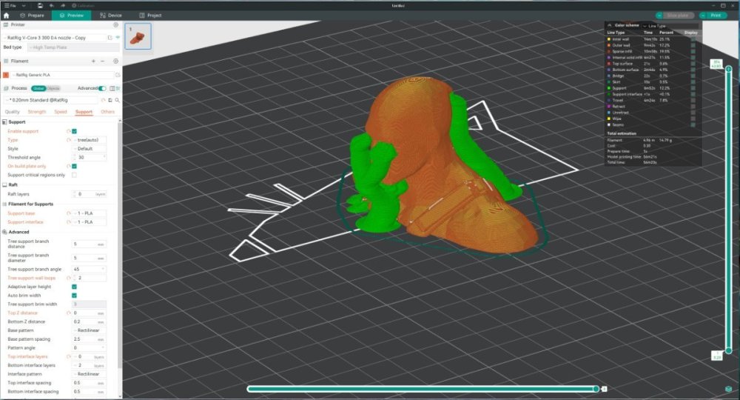Viewport: 740px width, 400px height.
Task: Remove filament with minus icon
Action: pyautogui.click(x=102, y=61)
